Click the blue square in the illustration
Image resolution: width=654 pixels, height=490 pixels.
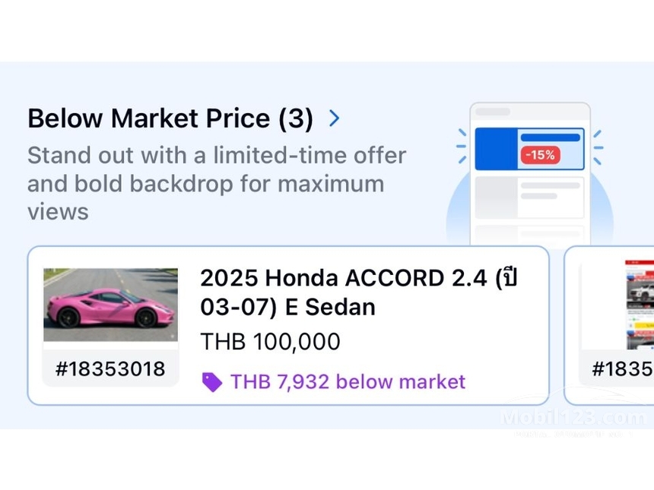click(496, 149)
